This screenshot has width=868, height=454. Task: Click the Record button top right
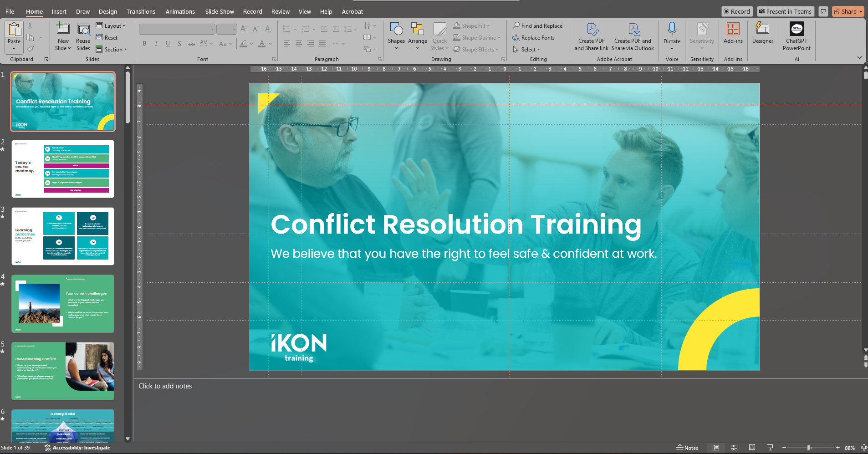[737, 11]
